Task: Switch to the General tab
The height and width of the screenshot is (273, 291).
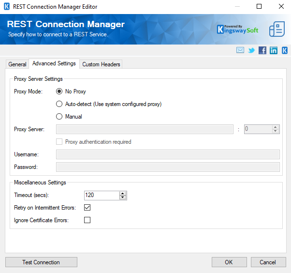Action: [17, 64]
